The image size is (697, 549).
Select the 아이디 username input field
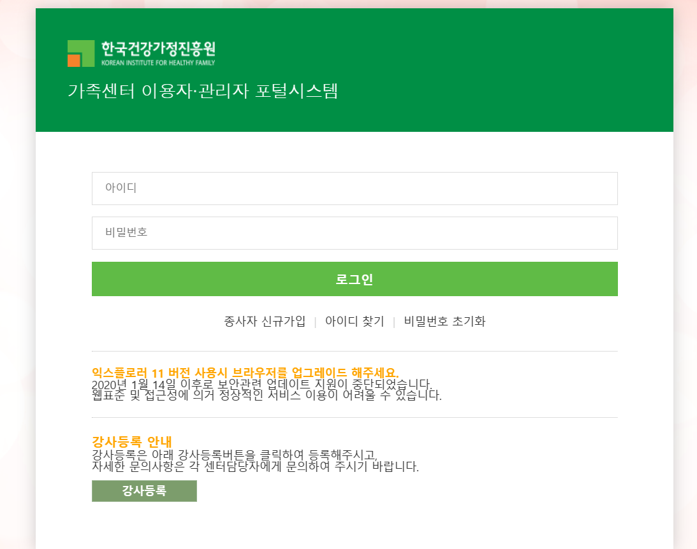click(x=355, y=188)
